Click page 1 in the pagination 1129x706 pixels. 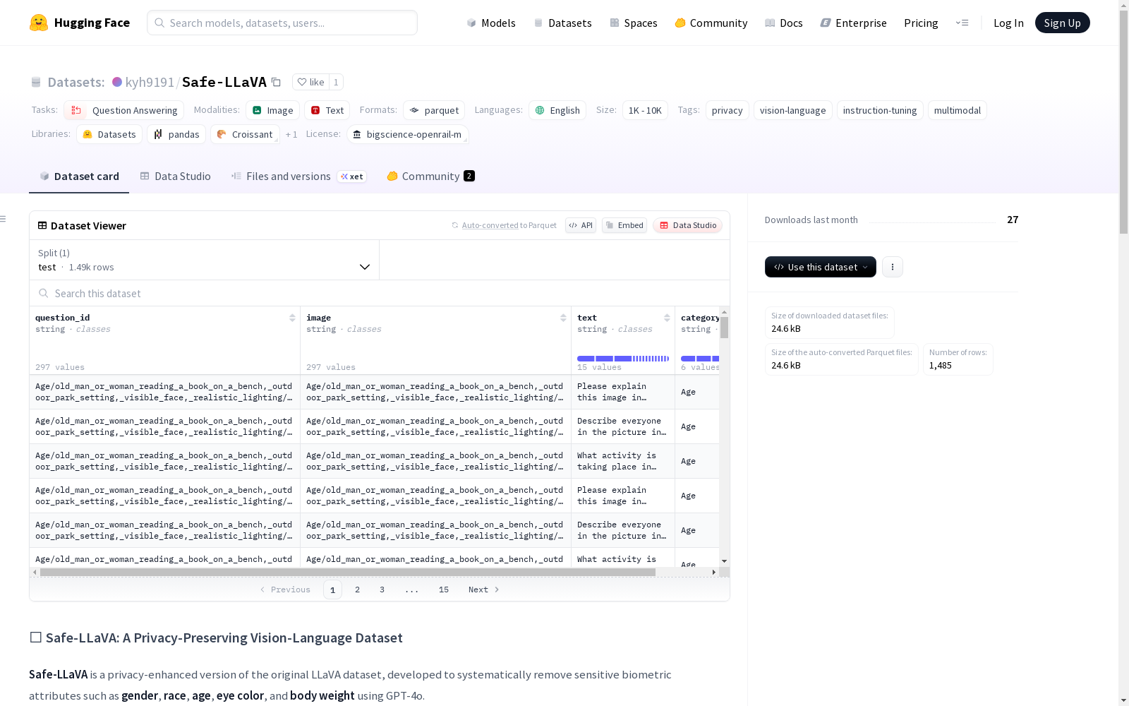click(x=332, y=590)
